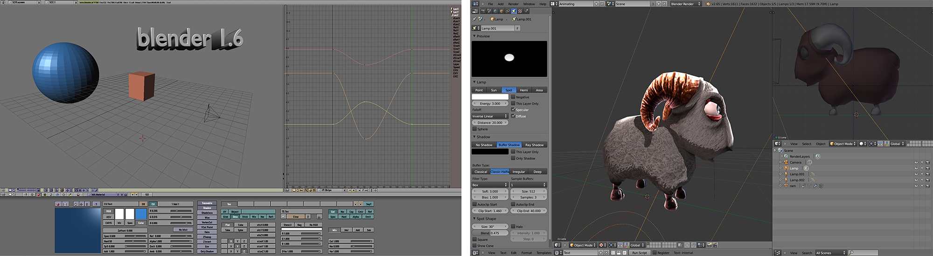Enable the Show Cone checkbox

coord(474,246)
